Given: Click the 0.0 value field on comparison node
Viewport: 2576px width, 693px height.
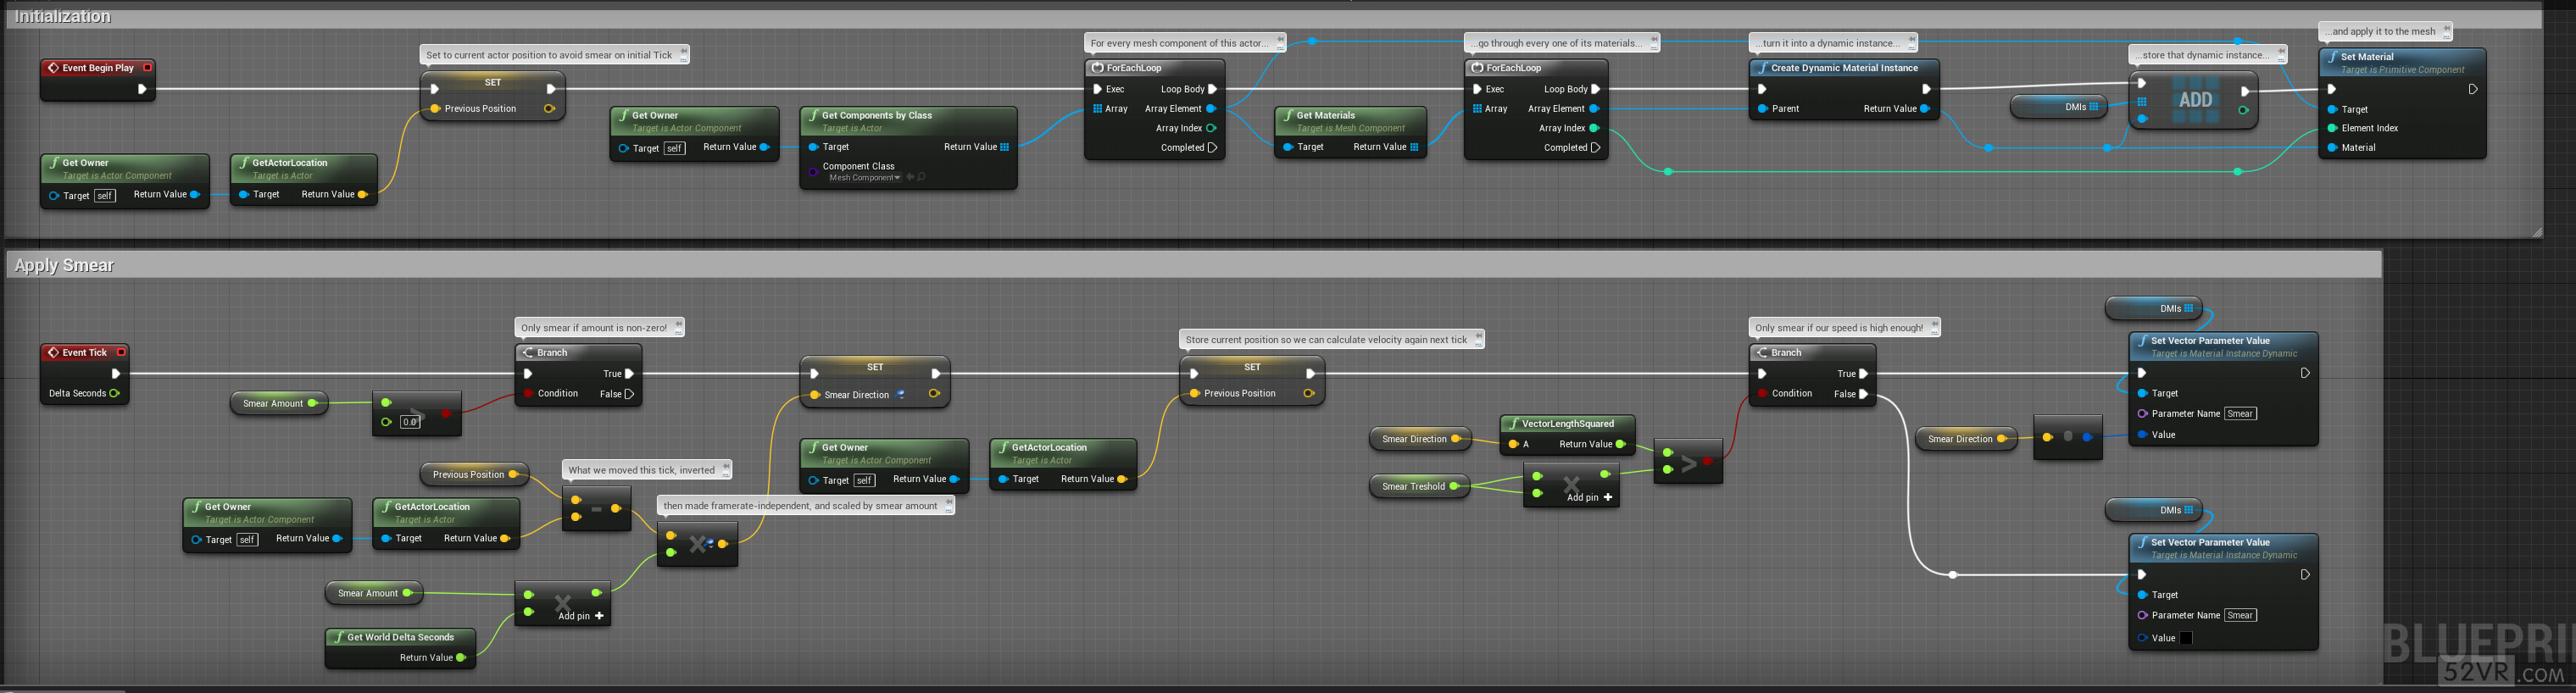Looking at the screenshot, I should (410, 422).
